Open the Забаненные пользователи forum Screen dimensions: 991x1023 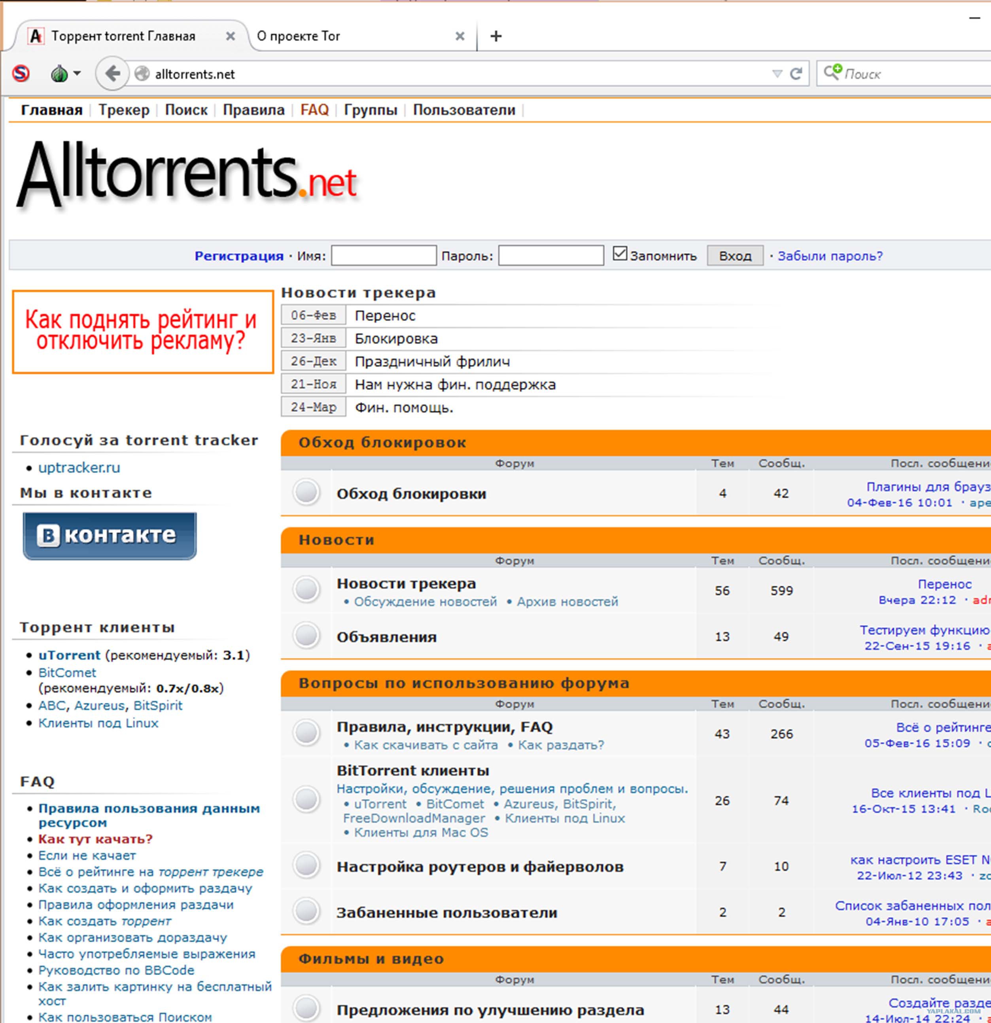446,913
